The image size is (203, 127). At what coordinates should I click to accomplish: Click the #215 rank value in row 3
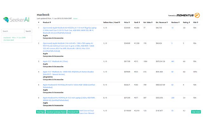coord(136,61)
